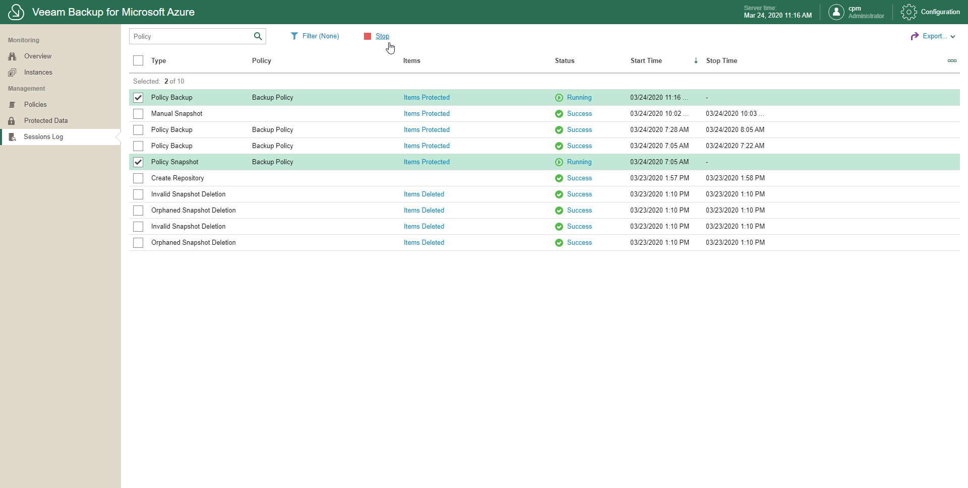
Task: Click the user account avatar icon
Action: (x=836, y=12)
